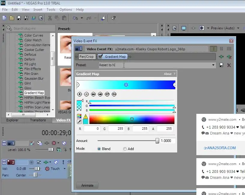
Task: Open the Undo history dropdown arrow
Action: 82,18
